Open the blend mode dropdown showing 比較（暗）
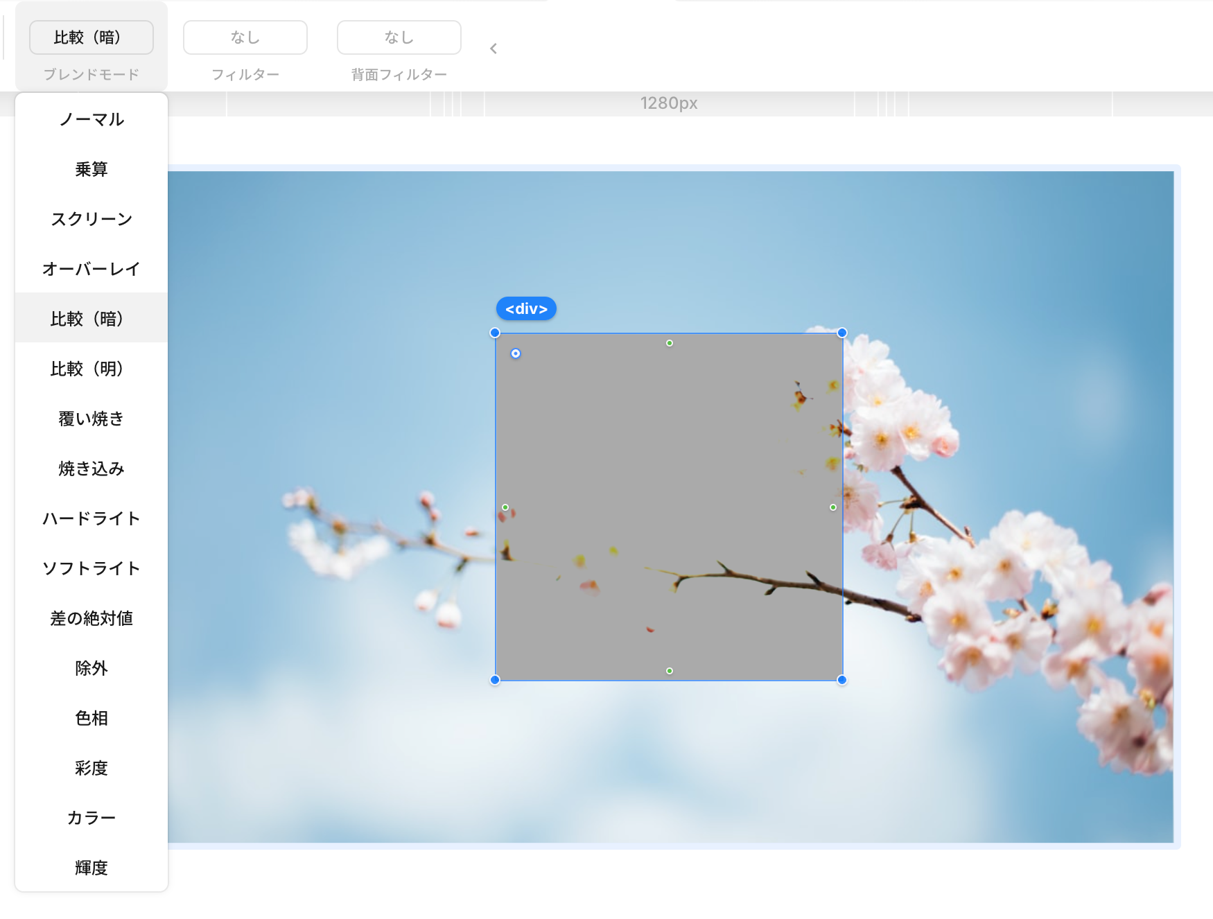 point(91,37)
